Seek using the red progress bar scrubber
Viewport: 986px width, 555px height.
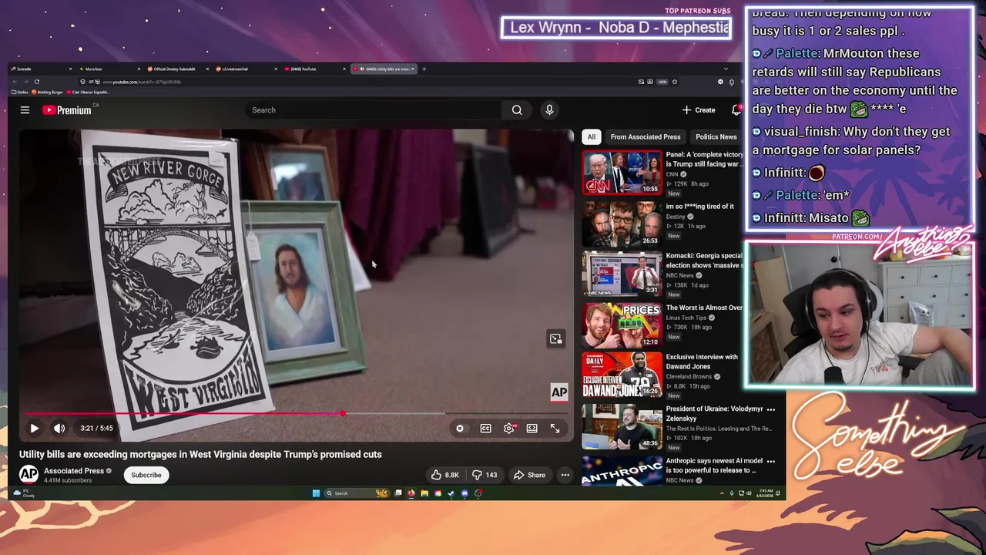[x=343, y=414]
